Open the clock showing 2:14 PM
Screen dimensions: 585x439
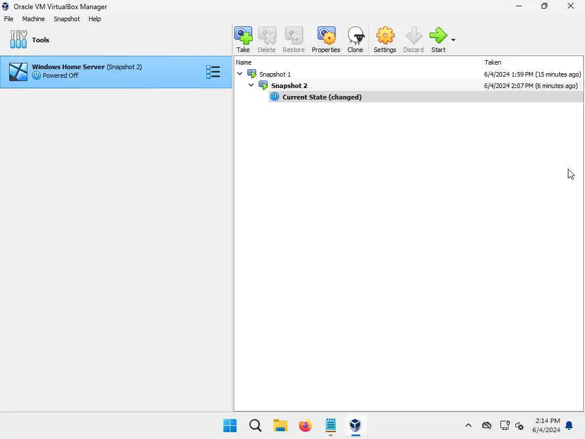[546, 425]
